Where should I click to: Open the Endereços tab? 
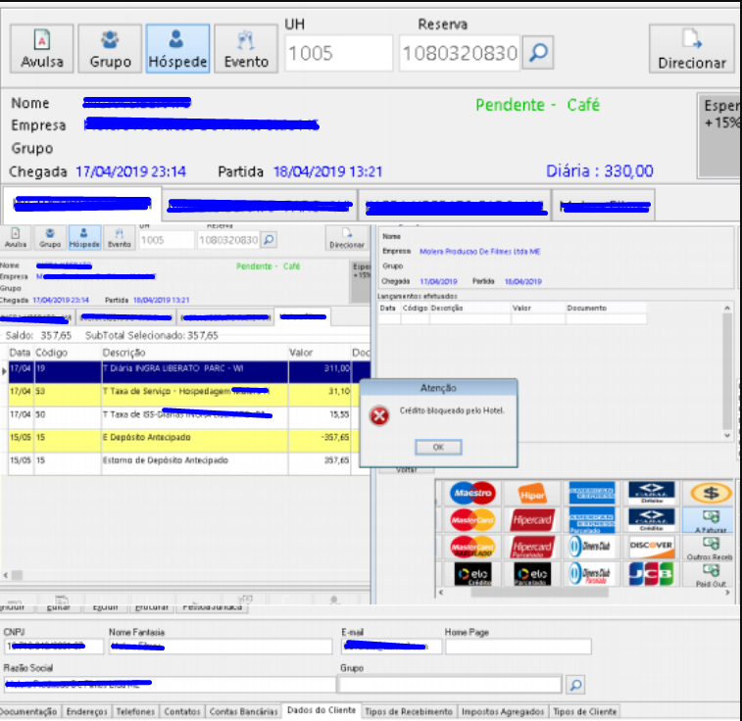click(86, 711)
